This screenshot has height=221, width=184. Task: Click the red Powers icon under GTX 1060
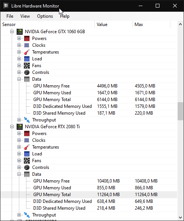pyautogui.click(x=27, y=38)
